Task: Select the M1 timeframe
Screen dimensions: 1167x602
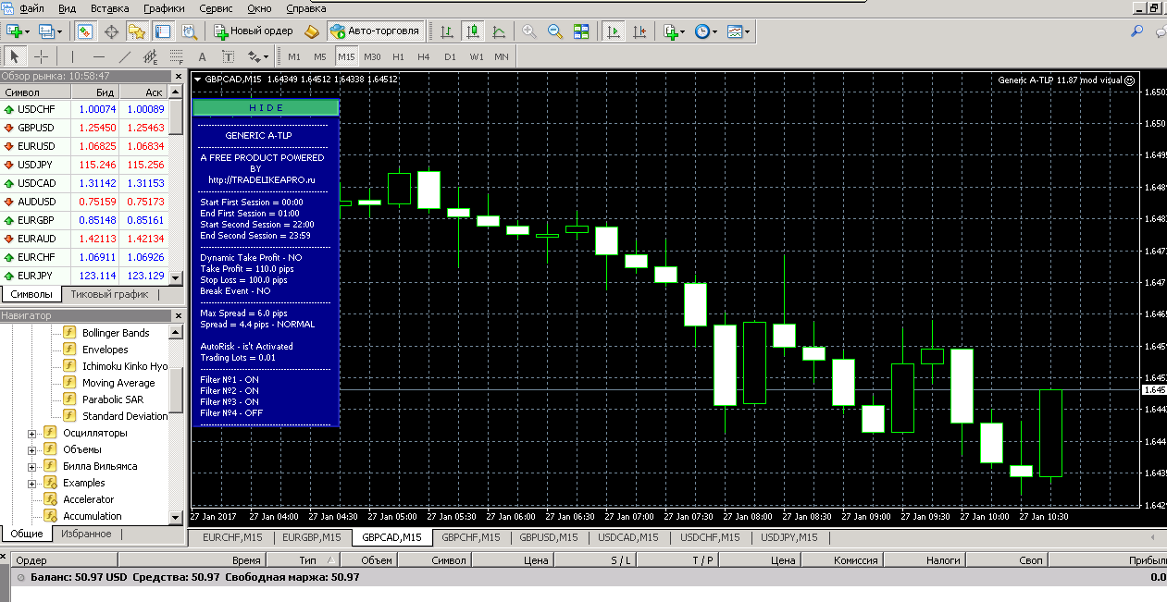Action: pyautogui.click(x=294, y=56)
